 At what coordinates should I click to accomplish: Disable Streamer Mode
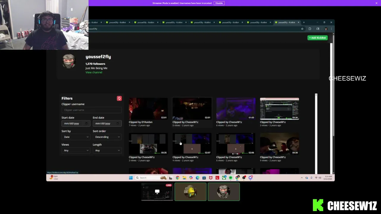pyautogui.click(x=219, y=3)
